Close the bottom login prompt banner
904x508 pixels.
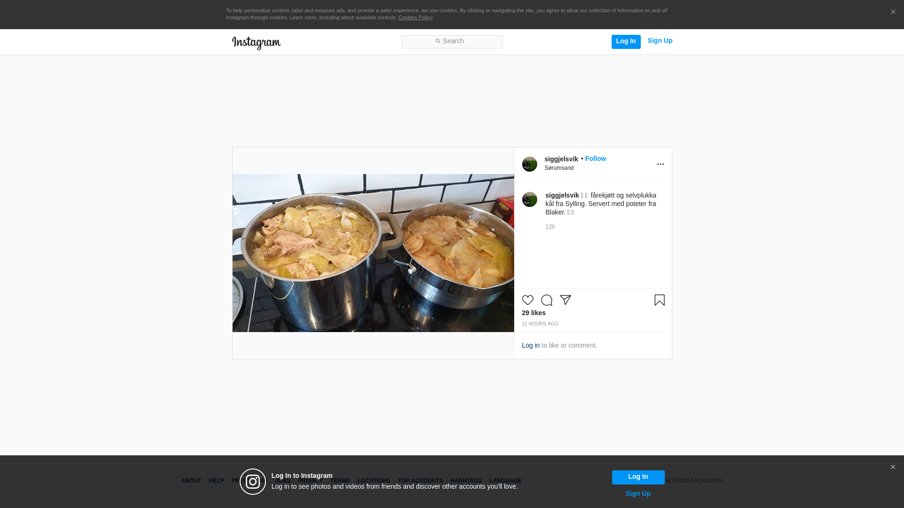pyautogui.click(x=893, y=467)
